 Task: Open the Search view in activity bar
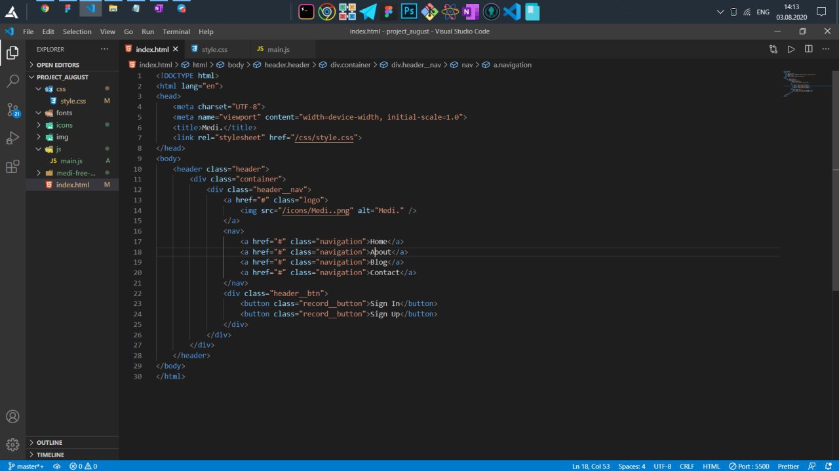pyautogui.click(x=12, y=81)
